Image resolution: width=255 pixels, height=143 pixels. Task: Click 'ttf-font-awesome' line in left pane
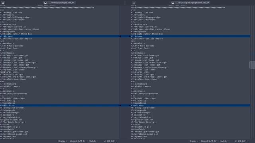click(x=14, y=46)
